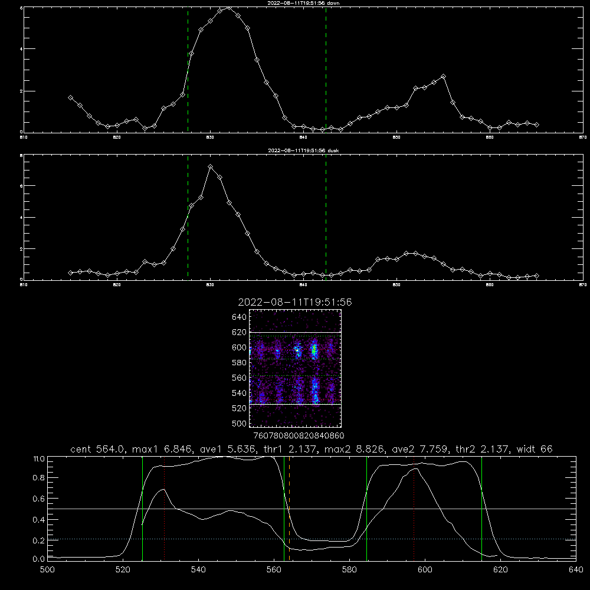The image size is (590, 590).
Task: Click the "500" y-axis label beside spectral image
Action: [x=240, y=423]
